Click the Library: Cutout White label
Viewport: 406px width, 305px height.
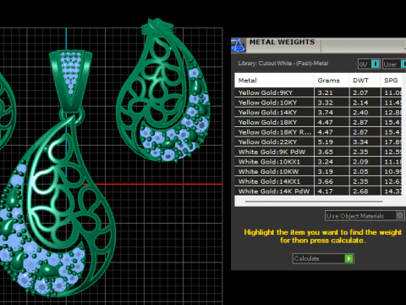pos(283,64)
